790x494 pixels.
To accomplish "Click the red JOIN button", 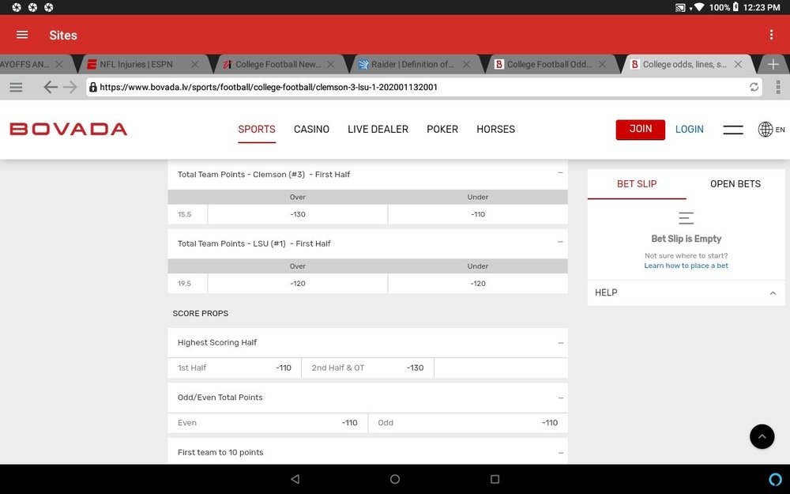I will (x=641, y=130).
